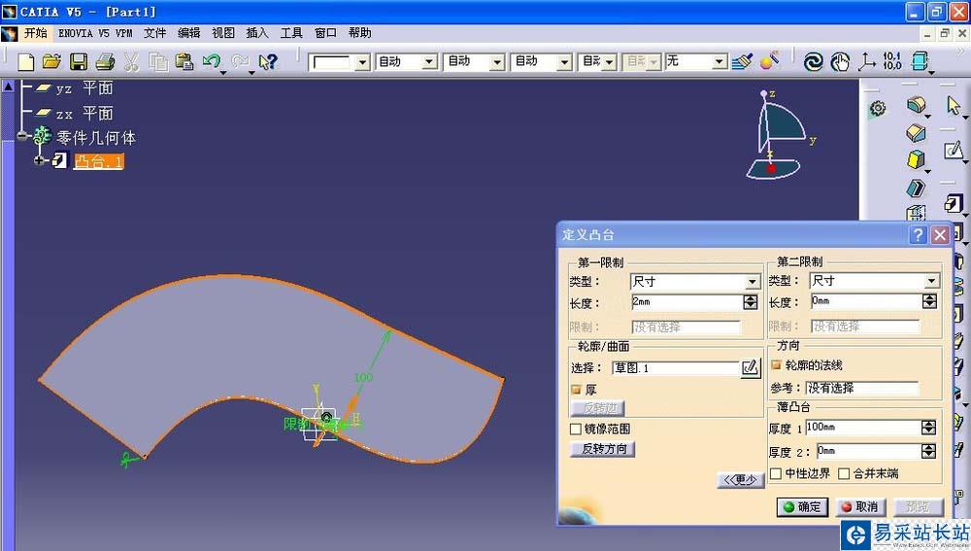This screenshot has height=551, width=971.
Task: Click the 第二限制 长度 0mm stepper
Action: [x=929, y=301]
